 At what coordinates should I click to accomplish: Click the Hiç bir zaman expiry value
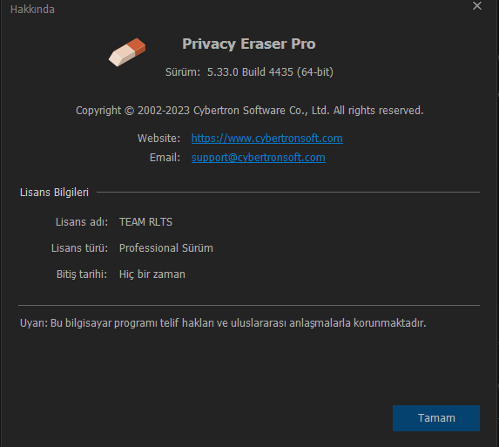pyautogui.click(x=152, y=274)
